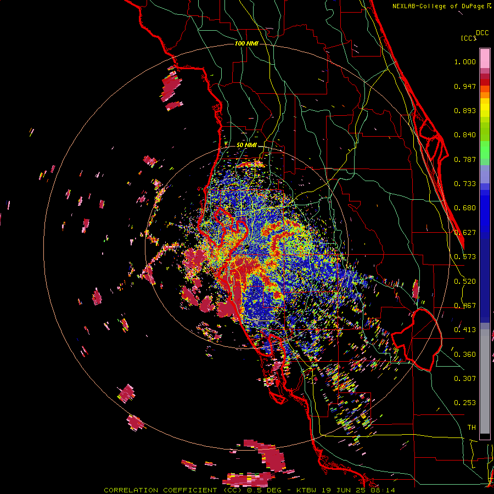Select the 0.307 scale value
This screenshot has width=494, height=494.
coord(465,379)
